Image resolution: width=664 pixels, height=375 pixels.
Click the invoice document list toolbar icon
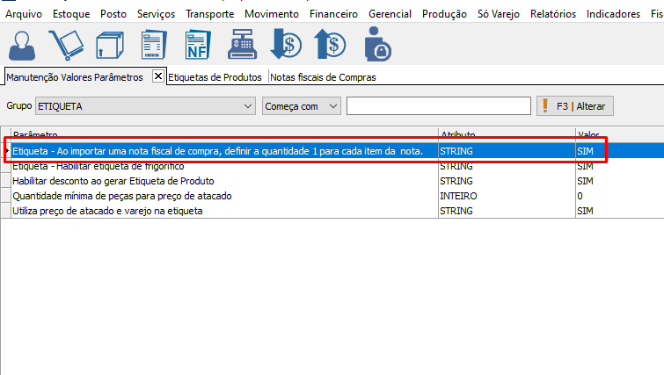coord(153,45)
